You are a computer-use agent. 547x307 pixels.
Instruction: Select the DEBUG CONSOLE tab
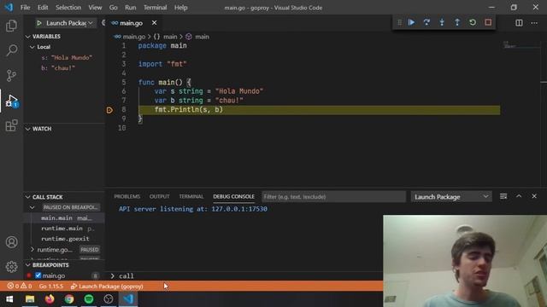click(x=233, y=196)
